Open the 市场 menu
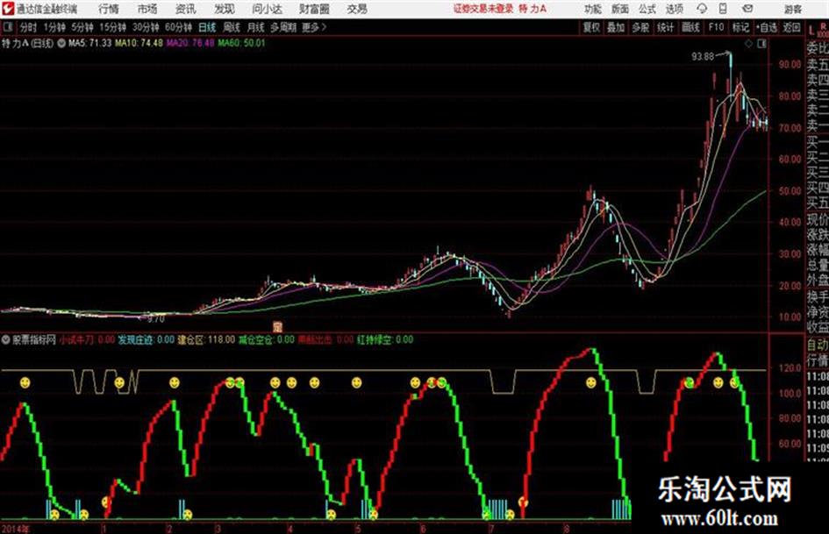Screen dimensions: 829x534 (147, 9)
